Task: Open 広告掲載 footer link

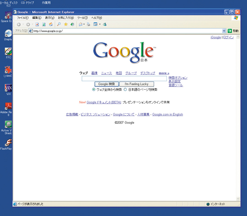Action: [72, 115]
